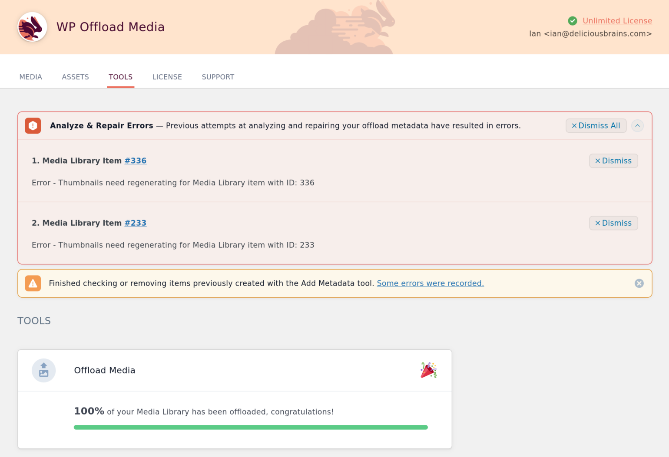Click the Offload Media upload icon
This screenshot has width=669, height=457.
[44, 370]
